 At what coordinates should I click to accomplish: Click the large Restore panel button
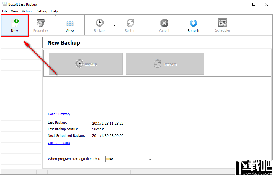tap(165, 64)
